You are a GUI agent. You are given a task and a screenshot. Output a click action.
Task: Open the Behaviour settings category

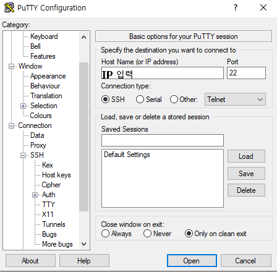45,86
